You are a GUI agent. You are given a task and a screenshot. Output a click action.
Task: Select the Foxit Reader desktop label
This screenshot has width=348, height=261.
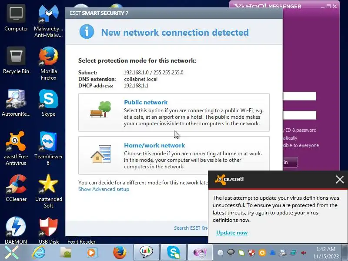point(81,241)
